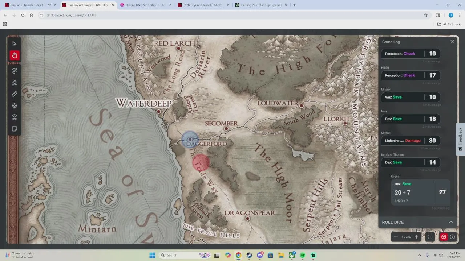This screenshot has height=261, width=465.
Task: Close the Game Log panel
Action: tap(452, 42)
